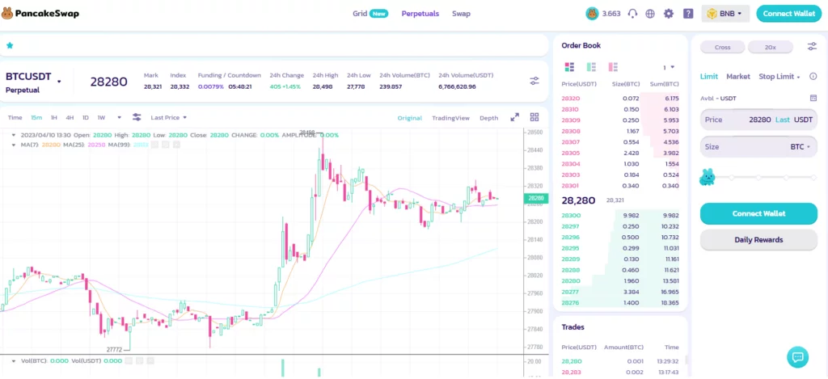Image resolution: width=828 pixels, height=379 pixels.
Task: Click the Daily Rewards button
Action: (x=758, y=240)
